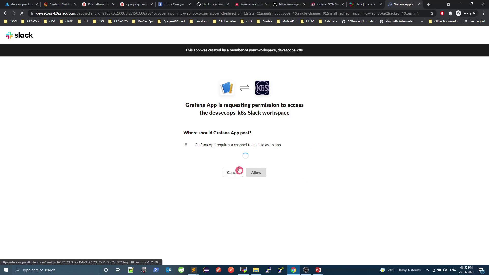This screenshot has height=275, width=489.
Task: Open new browser tab plus button
Action: [x=429, y=4]
